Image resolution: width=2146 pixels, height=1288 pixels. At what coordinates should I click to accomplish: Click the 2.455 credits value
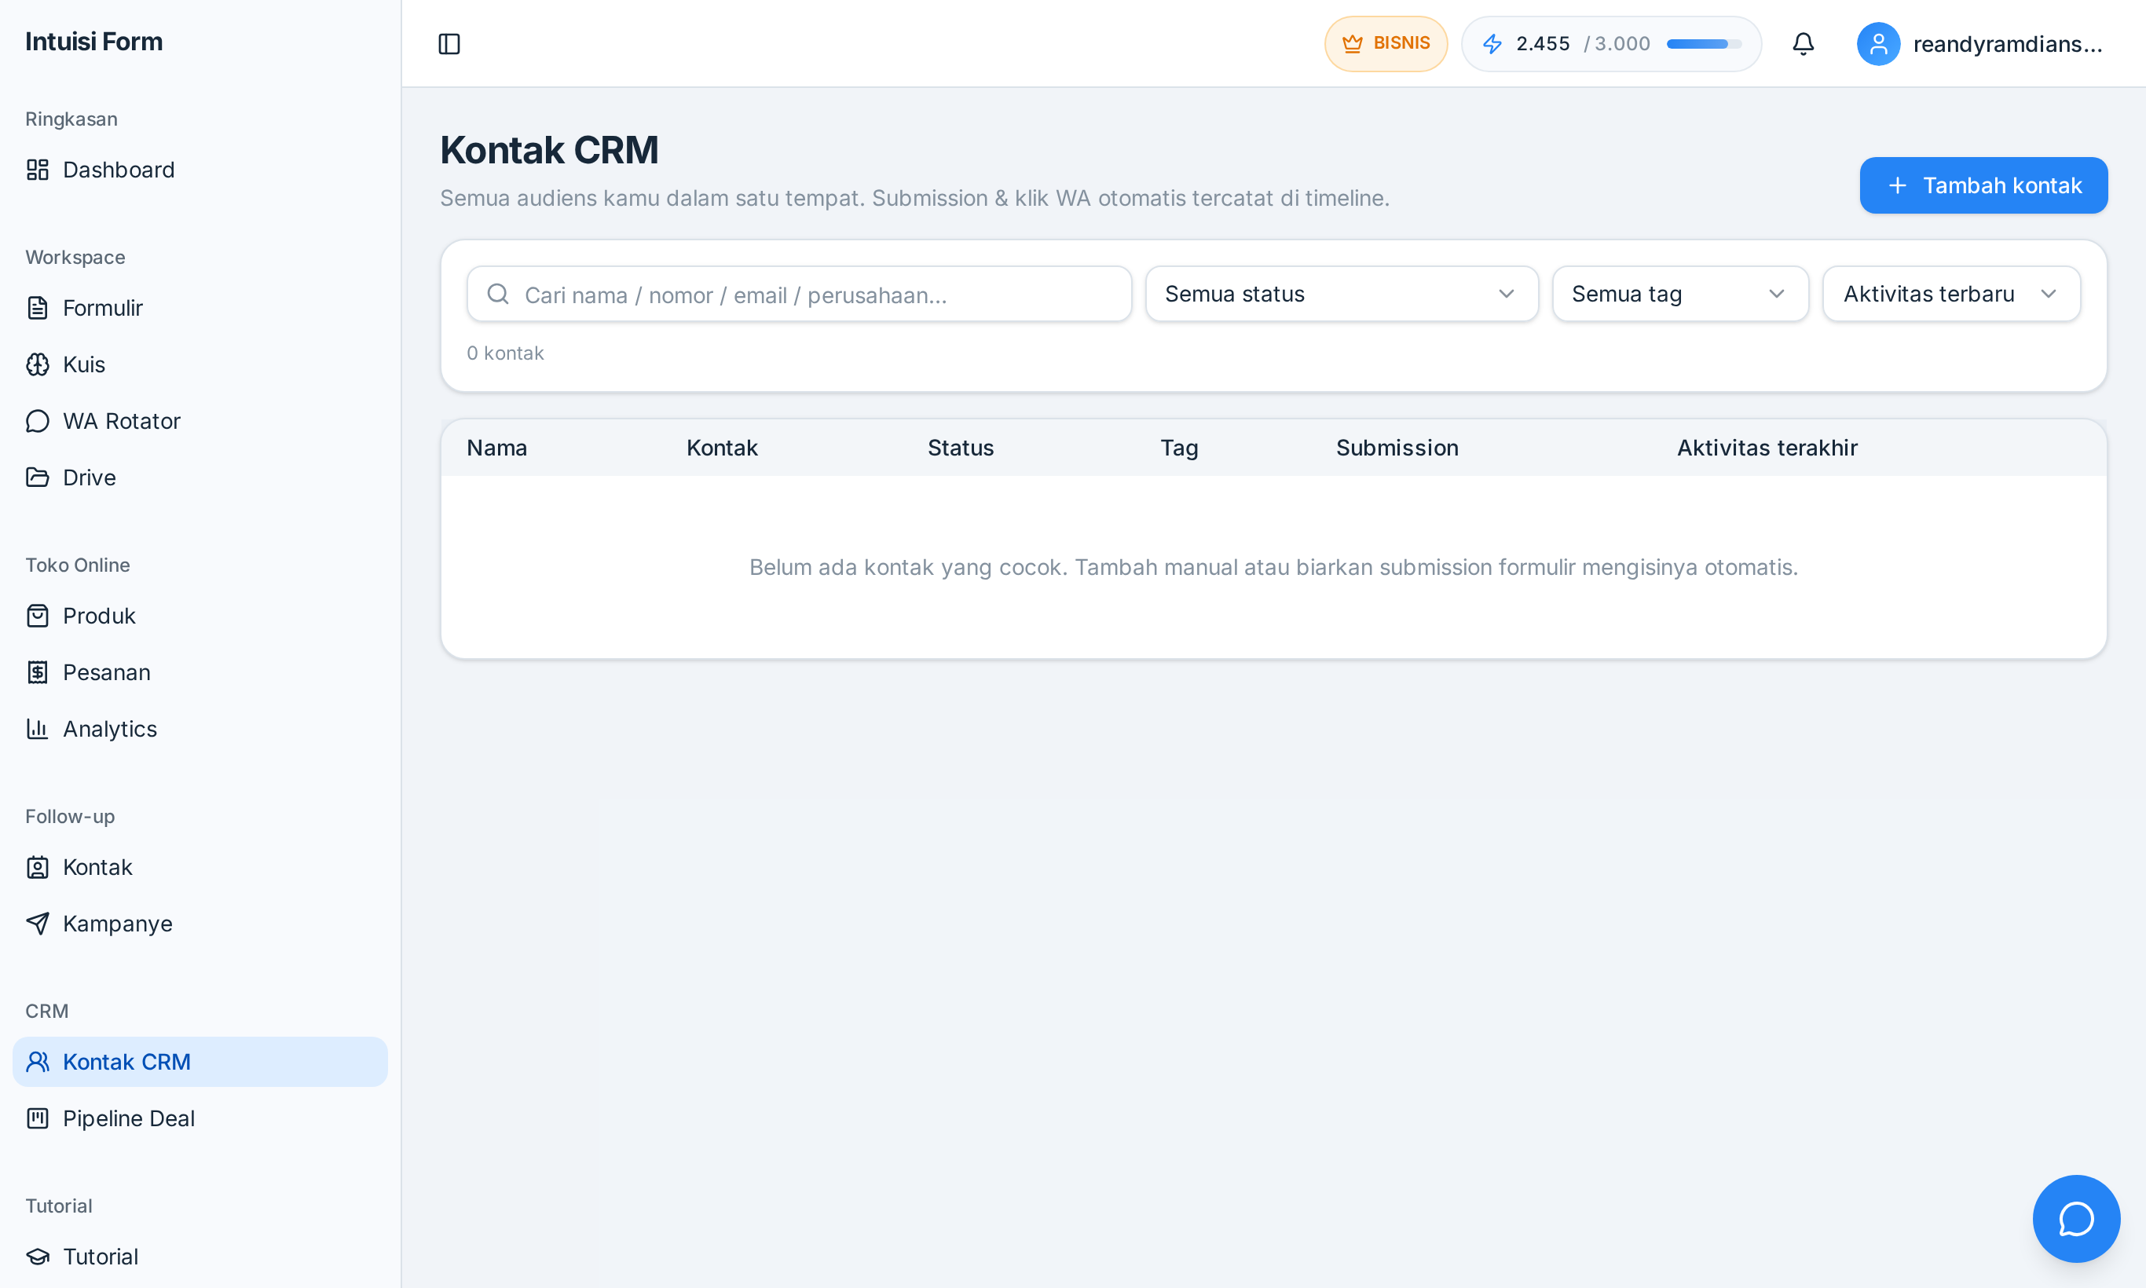point(1543,43)
